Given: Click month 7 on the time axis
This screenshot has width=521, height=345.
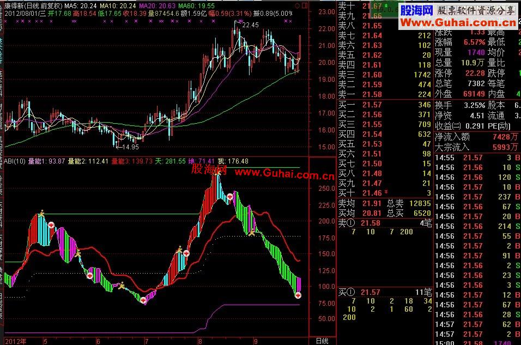Looking at the screenshot, I should (146, 341).
